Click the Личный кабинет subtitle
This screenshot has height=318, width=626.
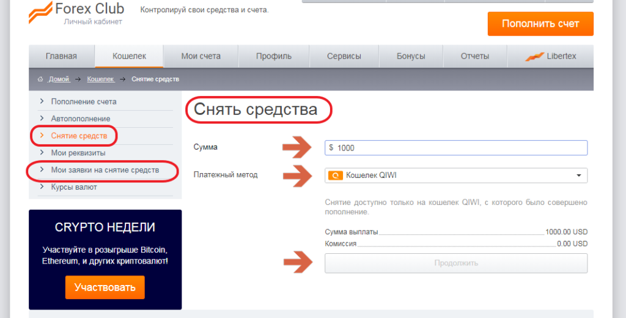[93, 22]
